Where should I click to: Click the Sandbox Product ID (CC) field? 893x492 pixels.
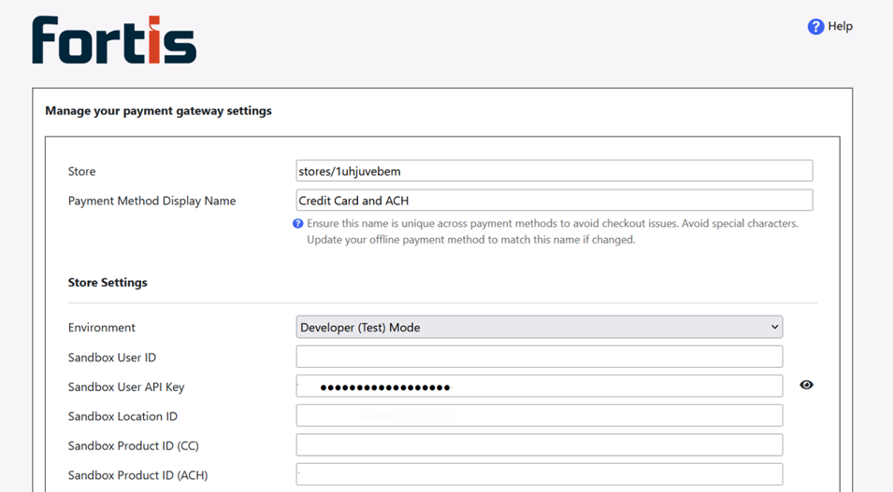pos(539,445)
